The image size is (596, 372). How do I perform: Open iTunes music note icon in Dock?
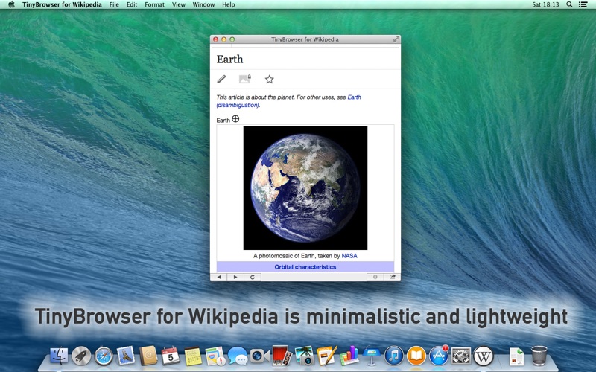(394, 356)
